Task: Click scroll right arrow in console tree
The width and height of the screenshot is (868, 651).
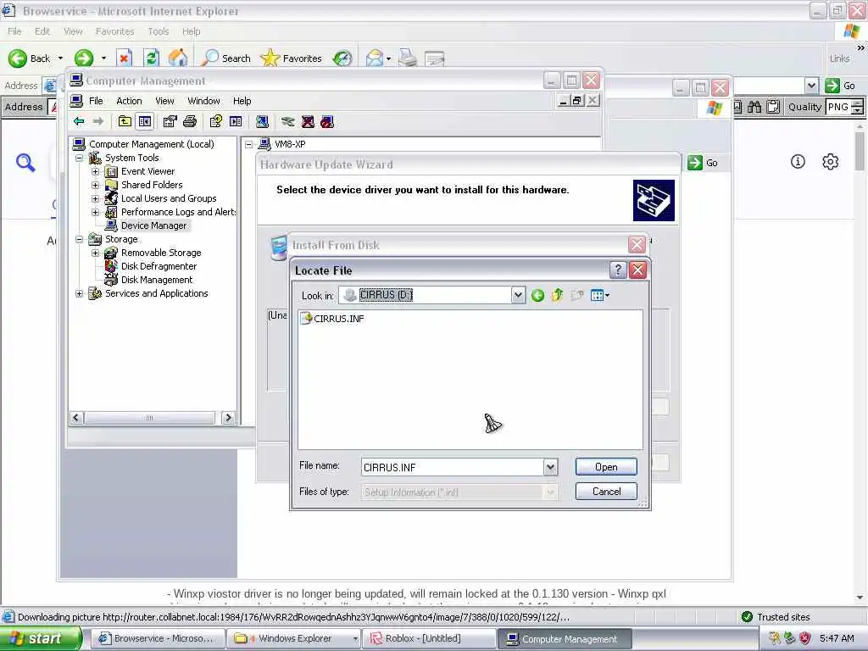Action: [x=228, y=418]
